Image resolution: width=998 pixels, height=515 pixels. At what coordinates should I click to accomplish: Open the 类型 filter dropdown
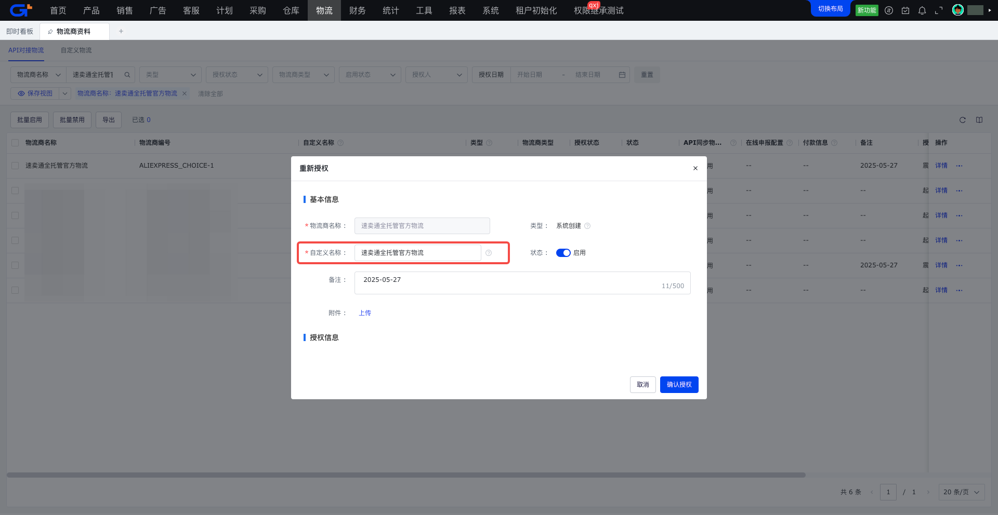click(x=170, y=75)
